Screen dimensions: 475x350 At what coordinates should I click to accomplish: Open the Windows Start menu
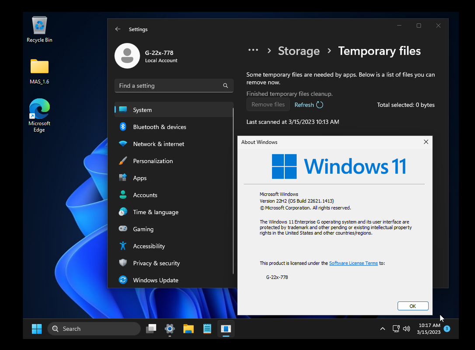(37, 329)
